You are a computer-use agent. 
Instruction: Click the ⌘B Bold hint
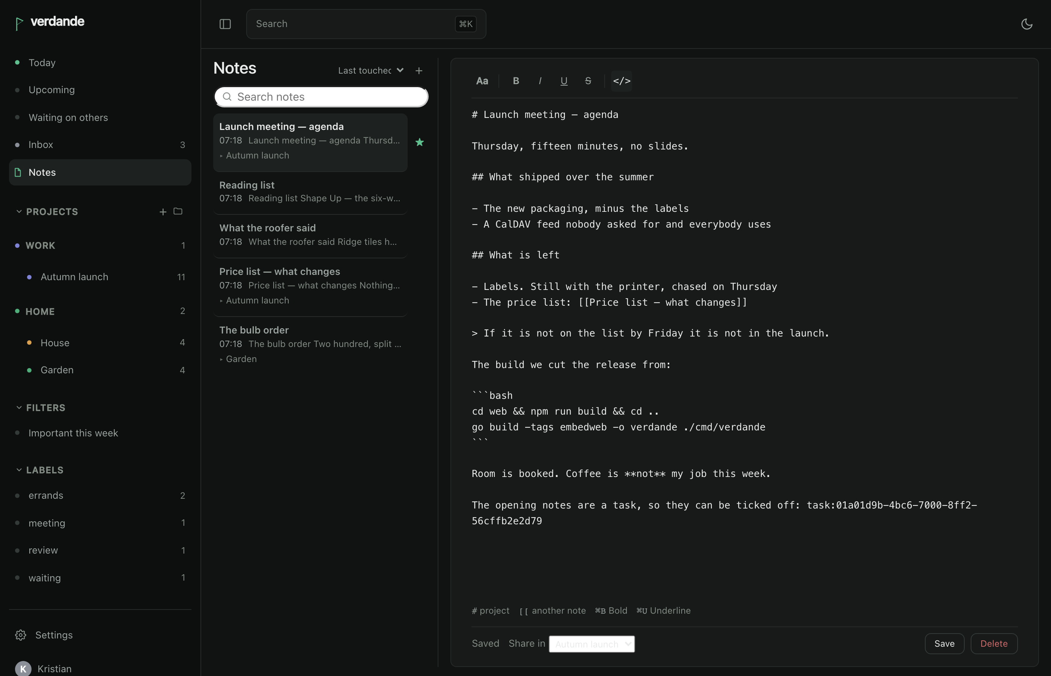pos(611,611)
